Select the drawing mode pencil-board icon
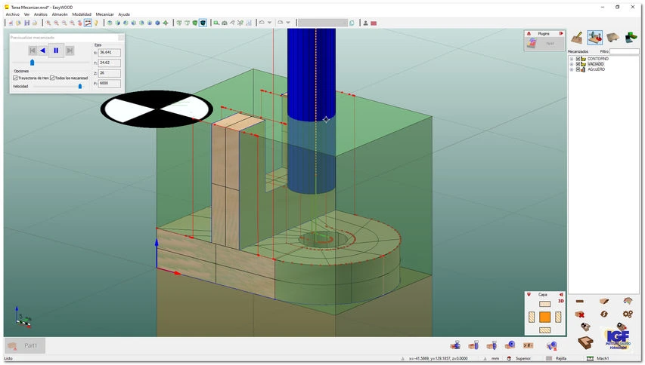The height and width of the screenshot is (365, 645). point(577,38)
